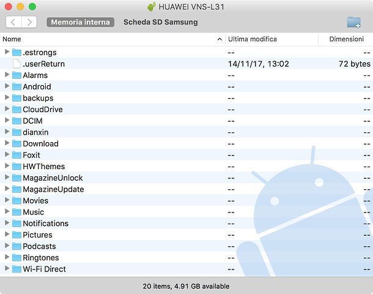373x294 pixels.
Task: Expand the HWThemes folder disclosure triangle
Action: click(7, 166)
